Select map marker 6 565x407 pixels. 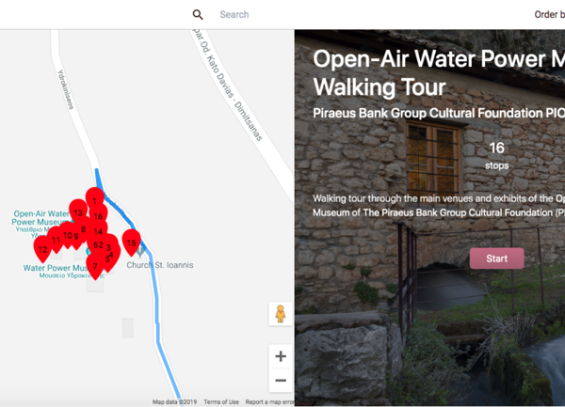pyautogui.click(x=95, y=244)
